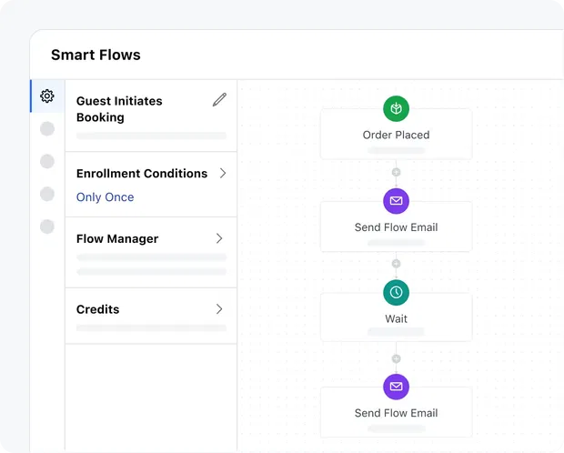Image resolution: width=564 pixels, height=453 pixels.
Task: Click Guest Initiates Booking title
Action: 119,109
